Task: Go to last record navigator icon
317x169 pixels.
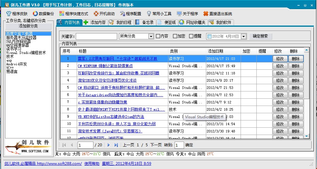Action: tap(116, 145)
